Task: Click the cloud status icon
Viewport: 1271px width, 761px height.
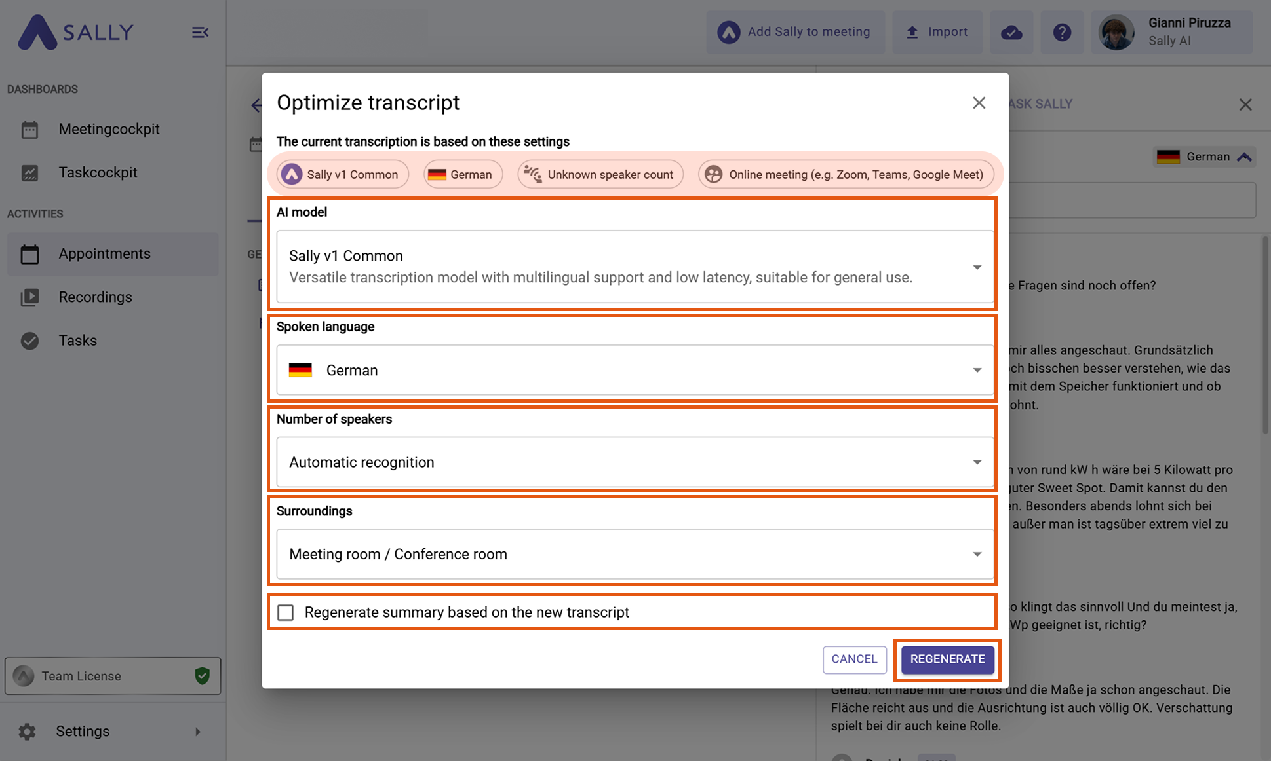Action: [x=1011, y=32]
